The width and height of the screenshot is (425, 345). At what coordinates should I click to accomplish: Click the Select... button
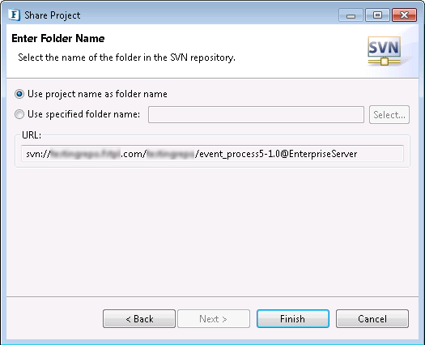click(x=389, y=115)
